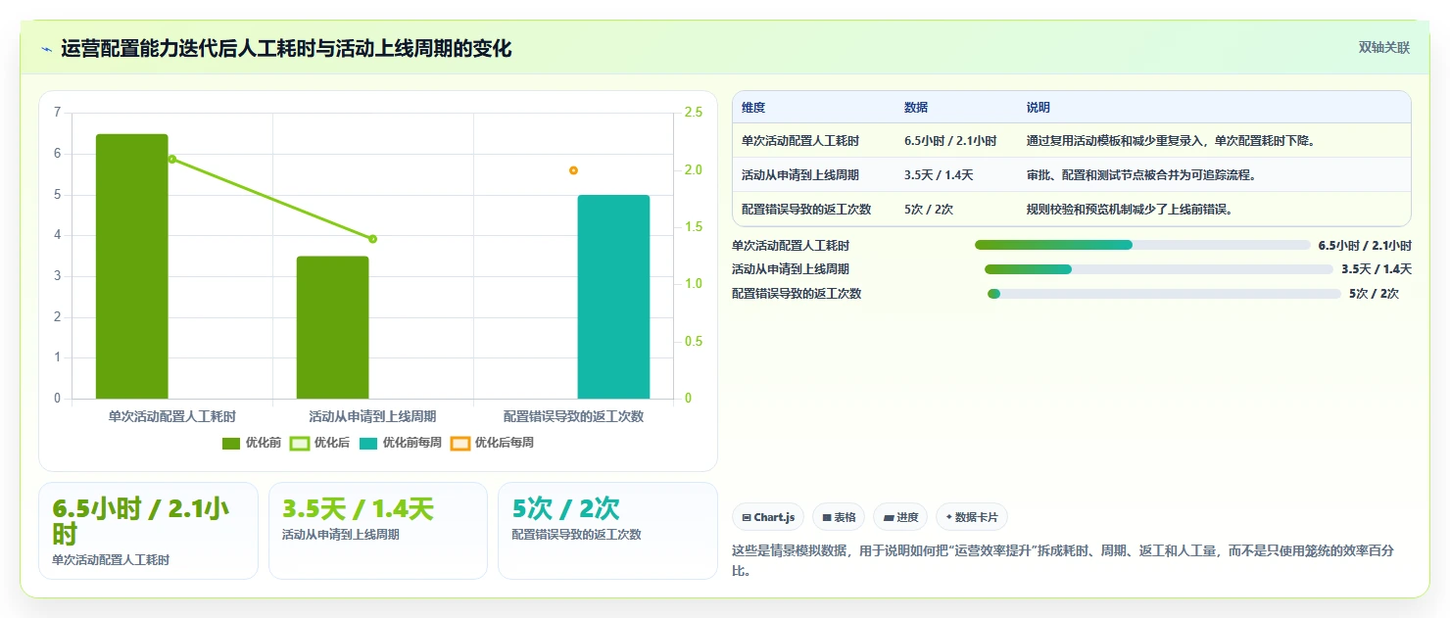Click the 5次 / 2次 data card
This screenshot has height=618, width=1450.
point(607,531)
